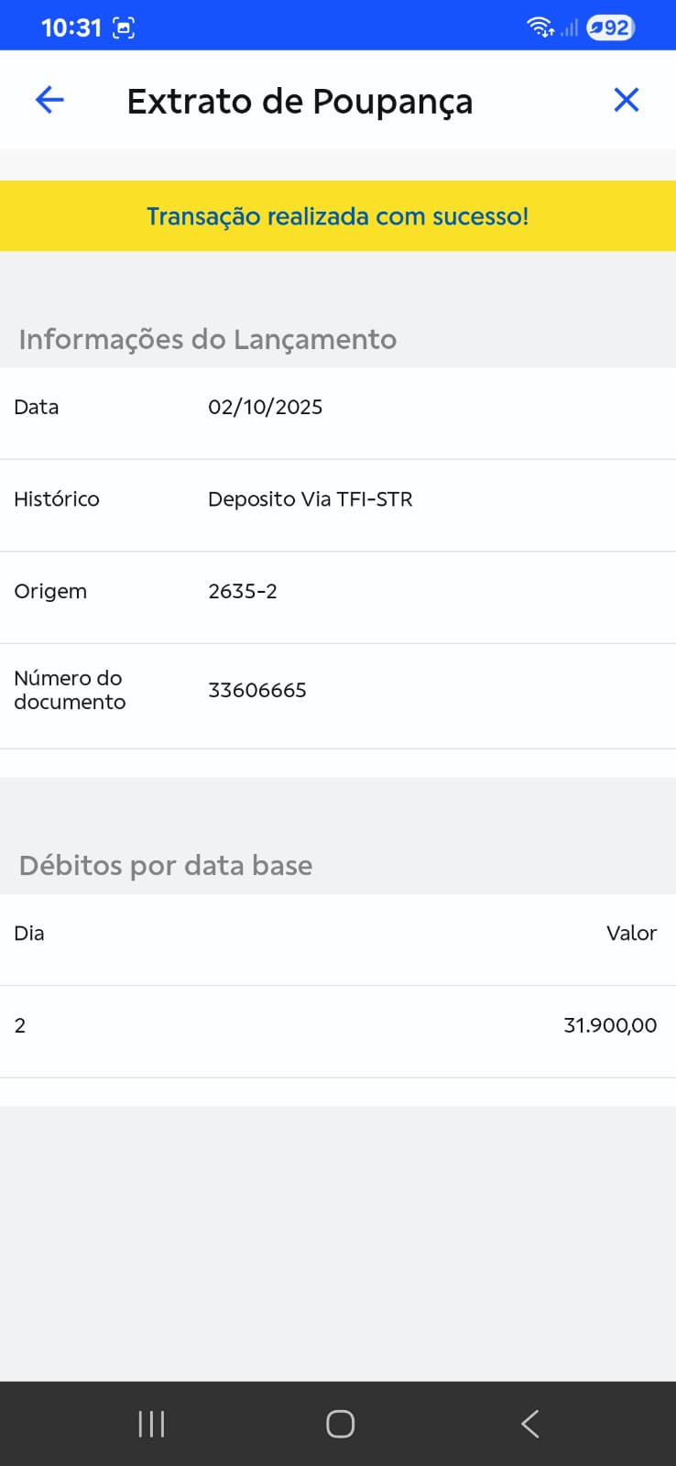This screenshot has width=676, height=1466.
Task: Tap the clock showing 10:31
Action: [x=71, y=27]
